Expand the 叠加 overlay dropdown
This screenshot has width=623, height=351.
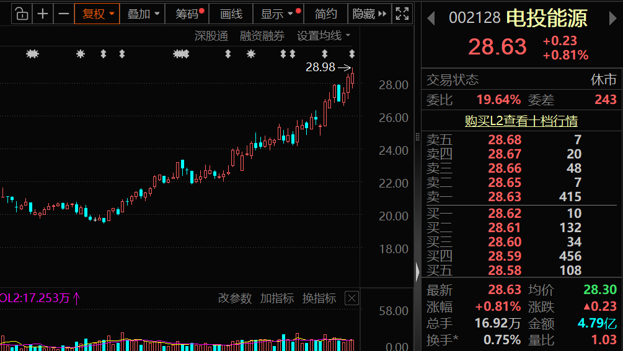(x=144, y=14)
